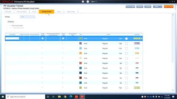Screen dimensions: 177x99
Task: Switch to the Bars & Labels tab
Action: 22,12
